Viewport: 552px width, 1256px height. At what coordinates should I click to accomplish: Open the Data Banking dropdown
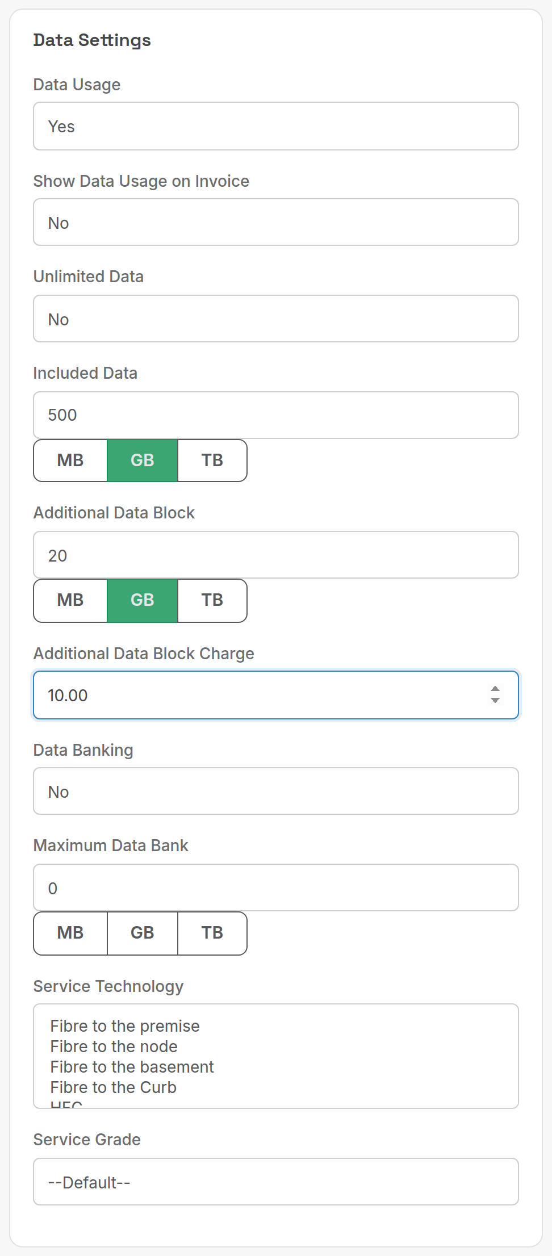(276, 791)
